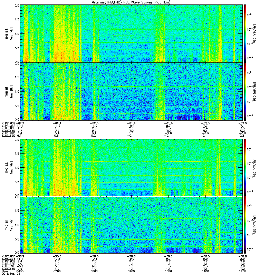Click PSD units label of THB B-parallel panel
The image size is (259, 276).
255,91
